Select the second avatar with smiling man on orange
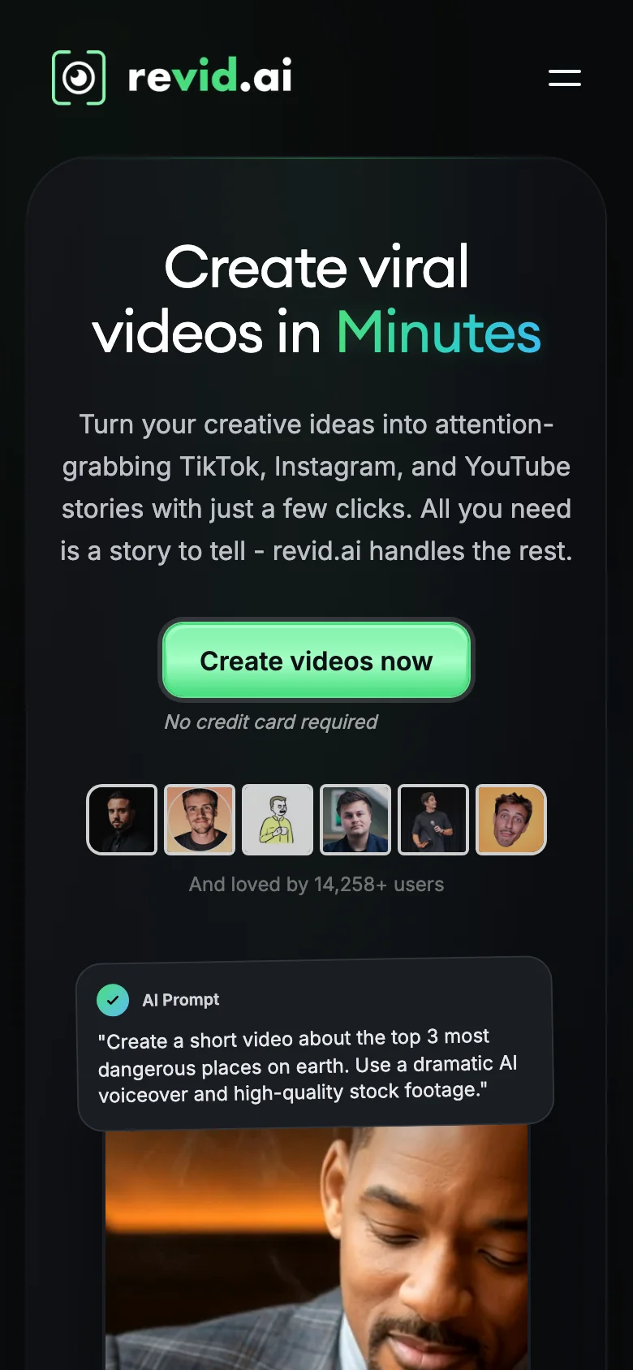633x1370 pixels. 200,820
